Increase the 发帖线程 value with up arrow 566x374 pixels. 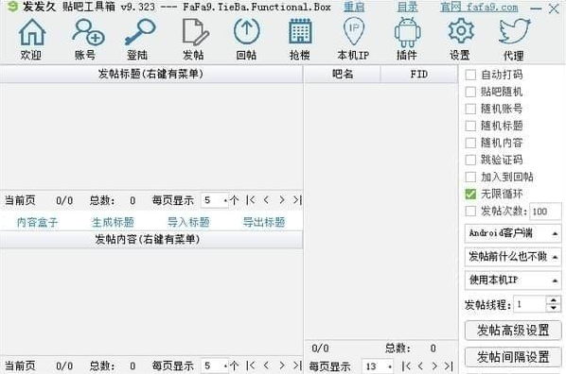pyautogui.click(x=554, y=299)
